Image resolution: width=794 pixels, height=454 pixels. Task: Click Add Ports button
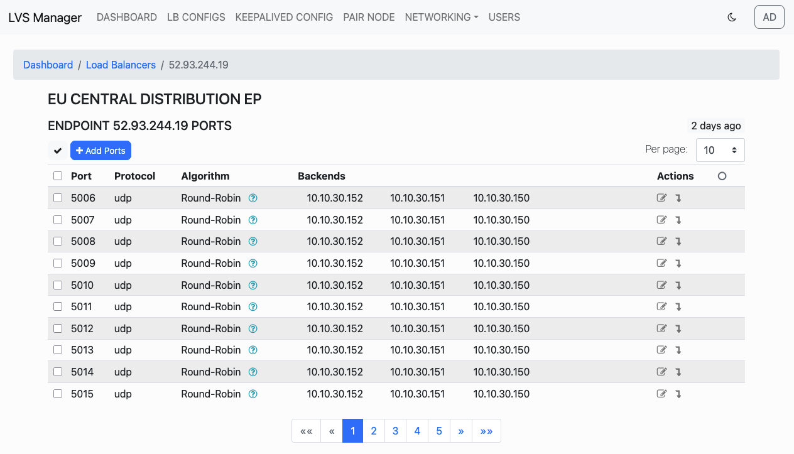tap(101, 151)
